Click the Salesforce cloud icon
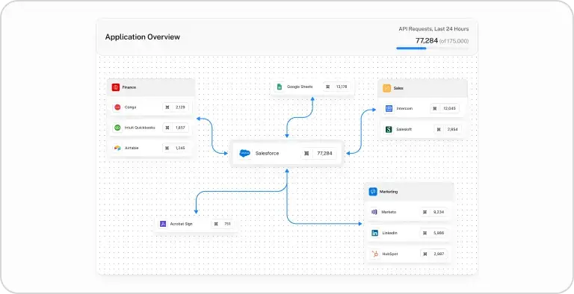Screen dimensions: 574x294 [x=244, y=153]
